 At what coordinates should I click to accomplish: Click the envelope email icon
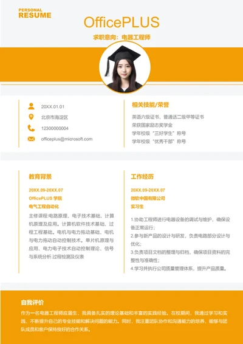pyautogui.click(x=31, y=139)
